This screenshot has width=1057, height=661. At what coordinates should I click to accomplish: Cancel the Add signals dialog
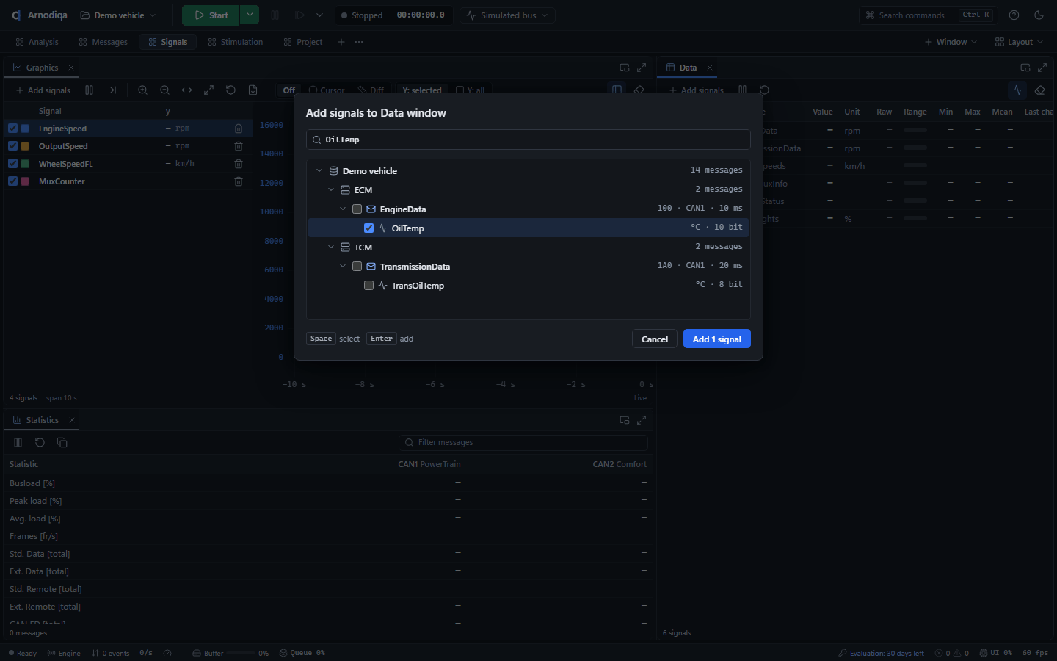(x=655, y=339)
